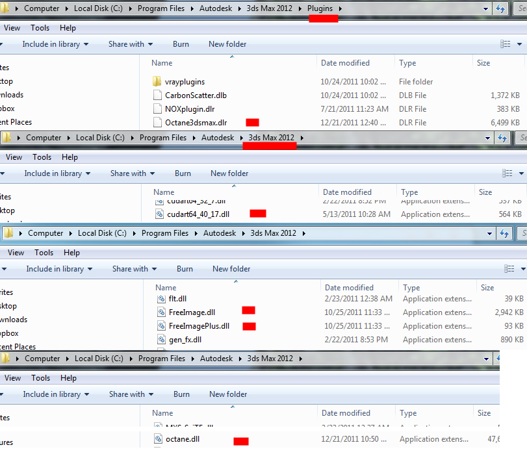Click address bar folder icon in FreeImage.dll window

coord(8,233)
